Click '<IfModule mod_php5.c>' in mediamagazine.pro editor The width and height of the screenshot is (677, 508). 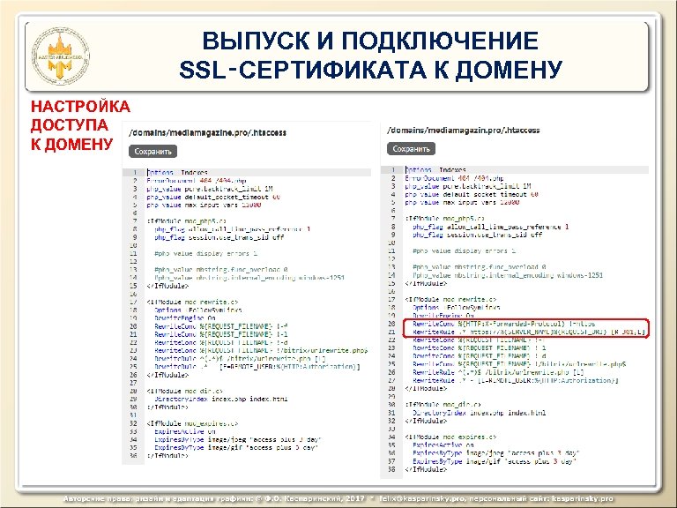pos(186,221)
